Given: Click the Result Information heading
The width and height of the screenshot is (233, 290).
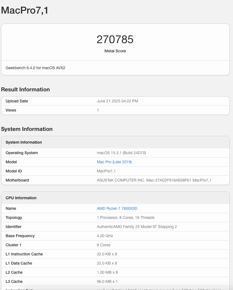Looking at the screenshot, I should pos(25,89).
